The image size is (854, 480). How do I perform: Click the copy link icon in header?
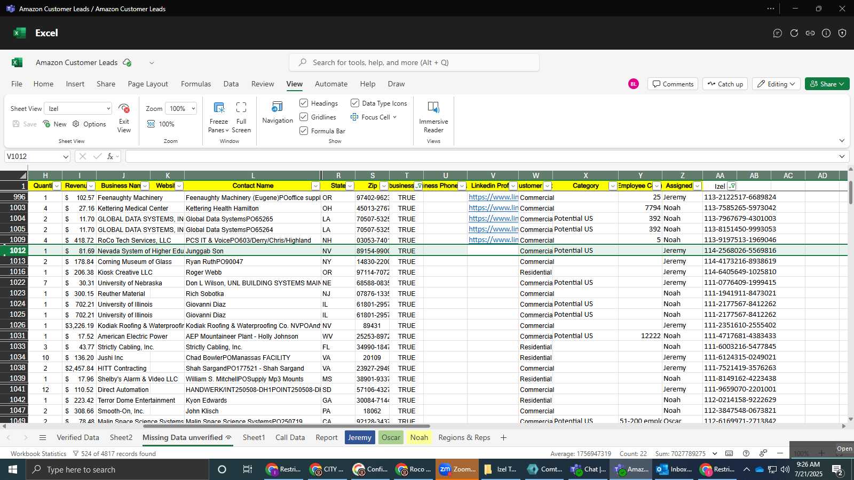tap(810, 33)
